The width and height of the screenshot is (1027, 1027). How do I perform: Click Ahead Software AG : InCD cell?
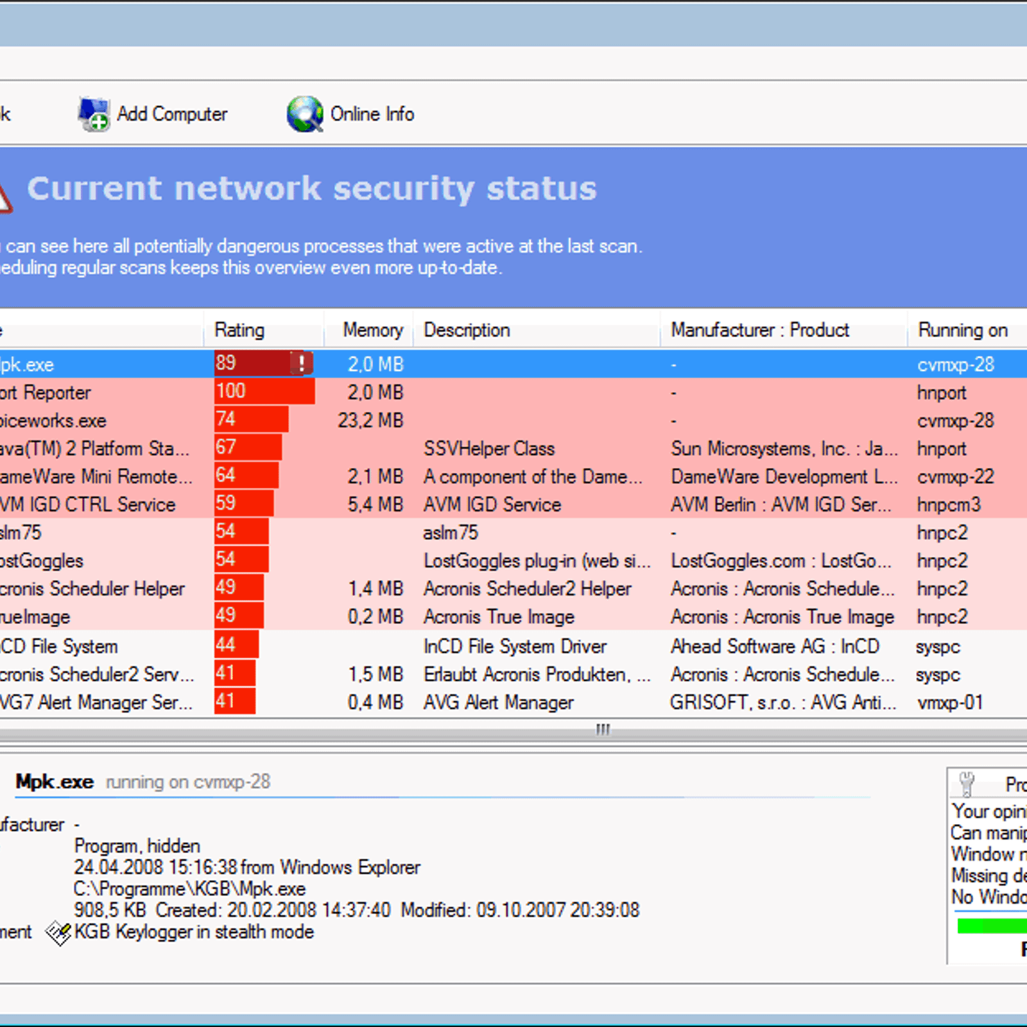[x=775, y=646]
